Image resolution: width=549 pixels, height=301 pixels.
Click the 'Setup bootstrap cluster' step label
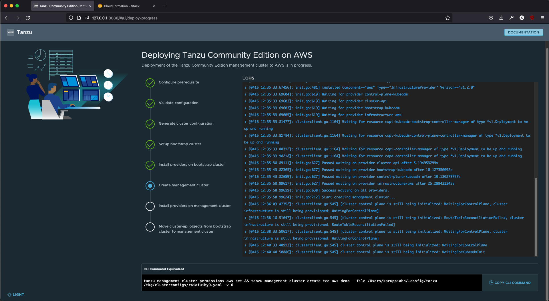[x=180, y=144]
